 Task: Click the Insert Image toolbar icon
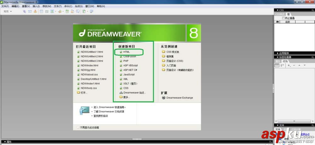tap(52, 11)
